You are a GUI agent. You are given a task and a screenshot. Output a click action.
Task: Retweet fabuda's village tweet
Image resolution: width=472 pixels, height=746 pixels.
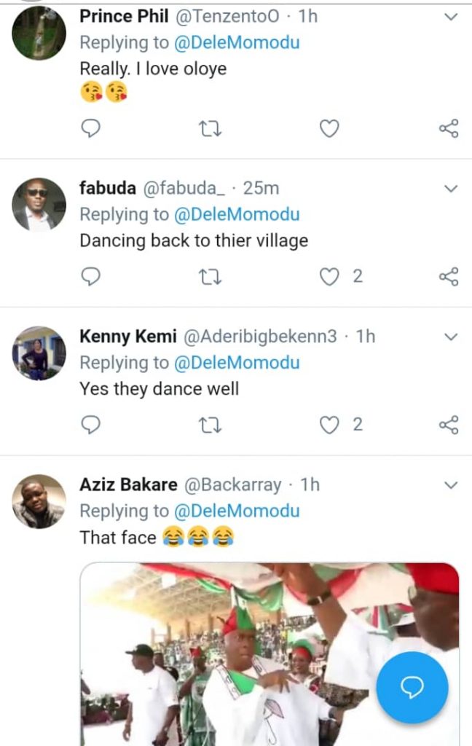click(210, 277)
